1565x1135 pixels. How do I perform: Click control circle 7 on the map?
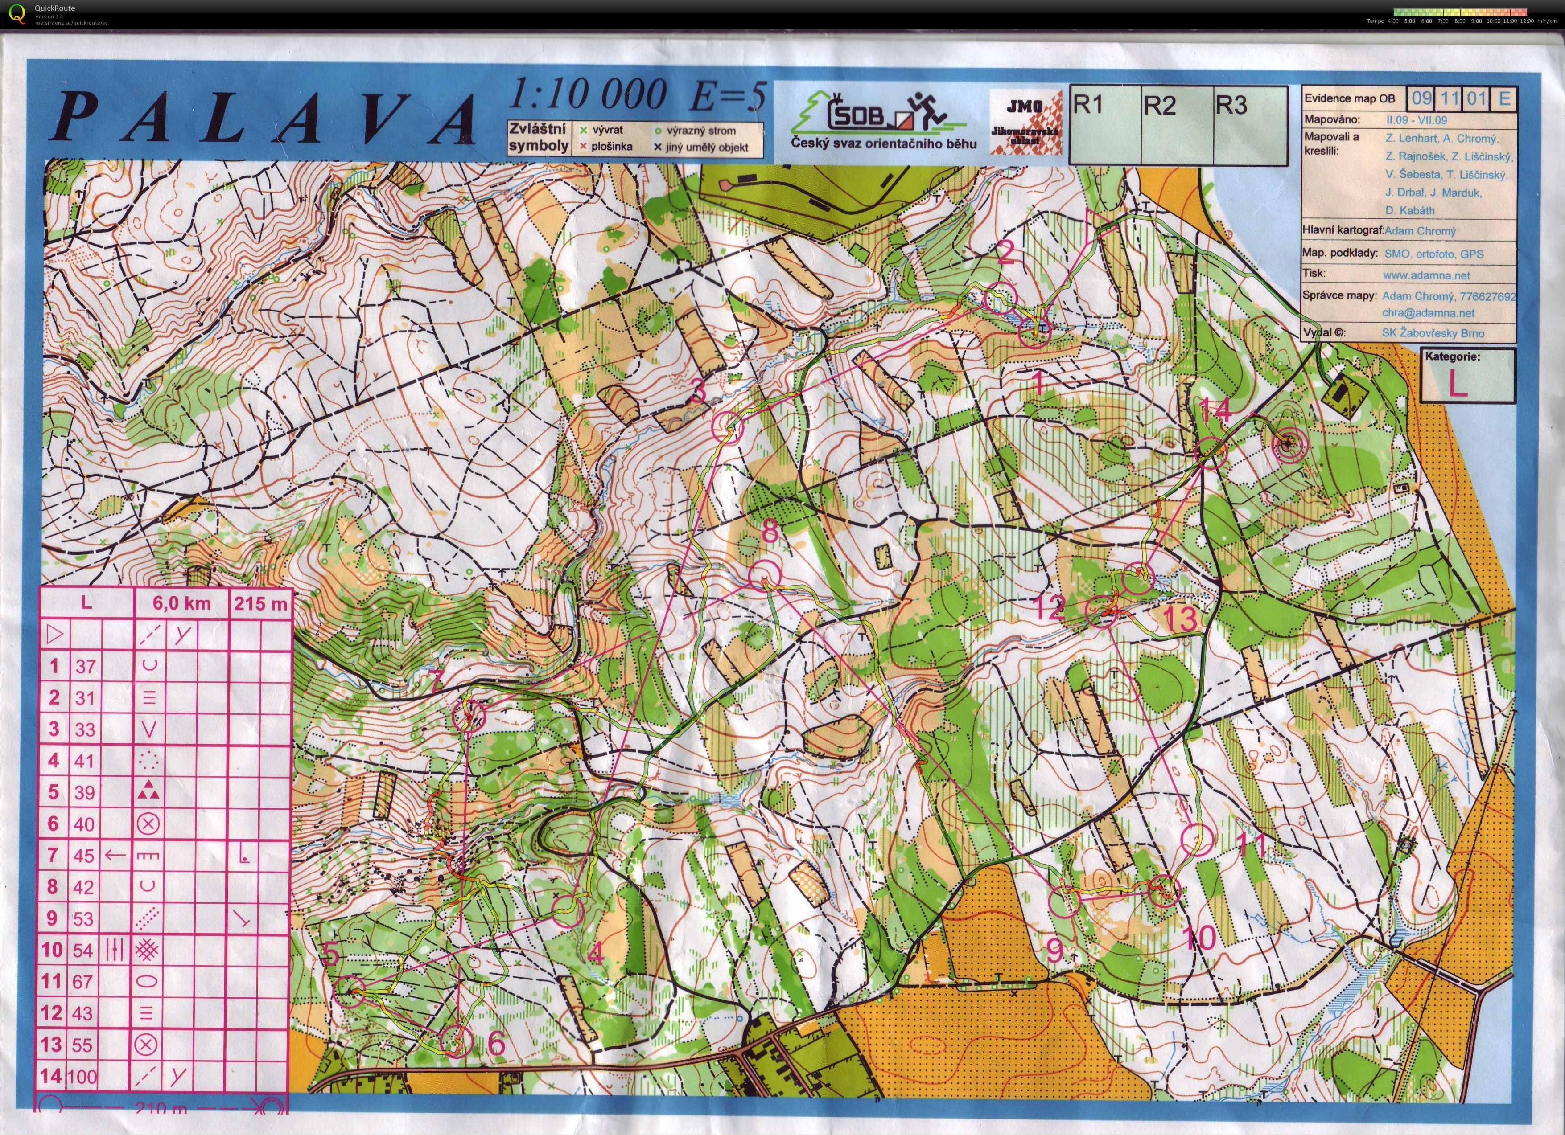click(469, 717)
